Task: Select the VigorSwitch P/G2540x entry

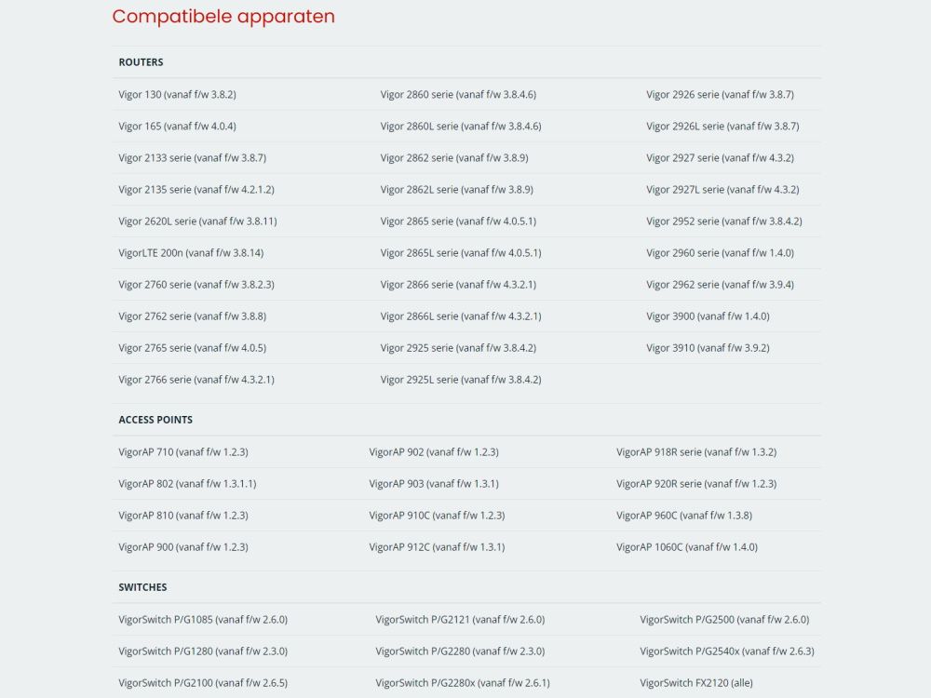Action: (727, 651)
